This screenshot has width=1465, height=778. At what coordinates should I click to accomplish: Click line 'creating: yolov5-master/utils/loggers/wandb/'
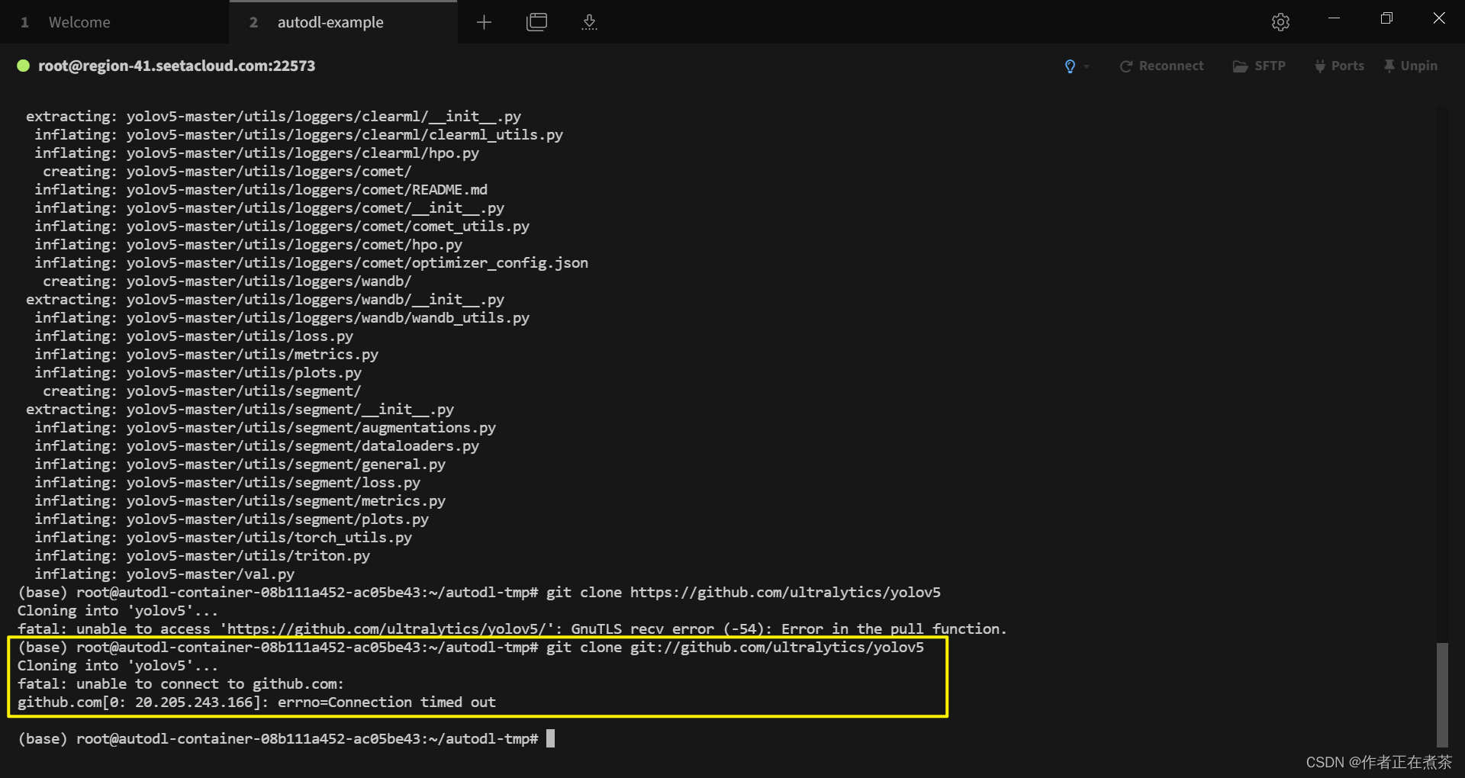[227, 281]
